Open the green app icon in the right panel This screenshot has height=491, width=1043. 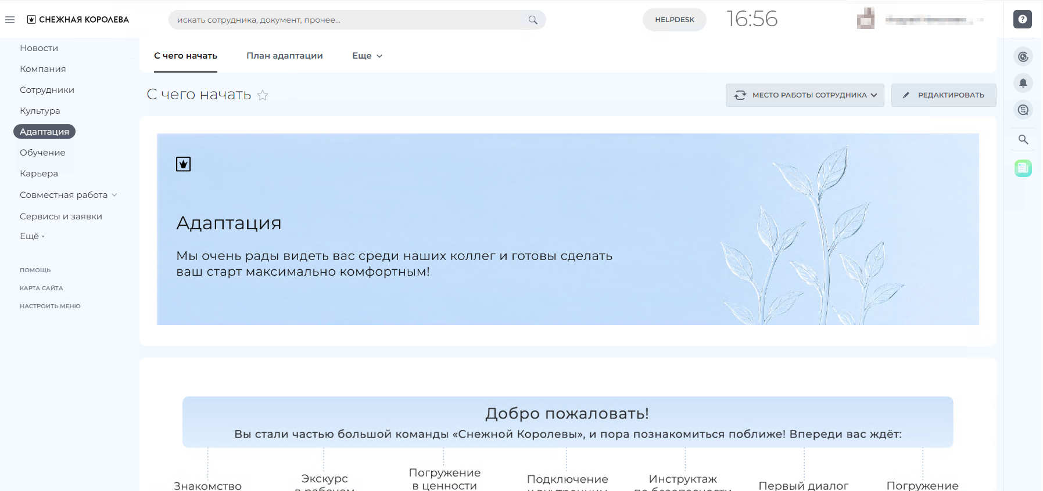pos(1023,168)
